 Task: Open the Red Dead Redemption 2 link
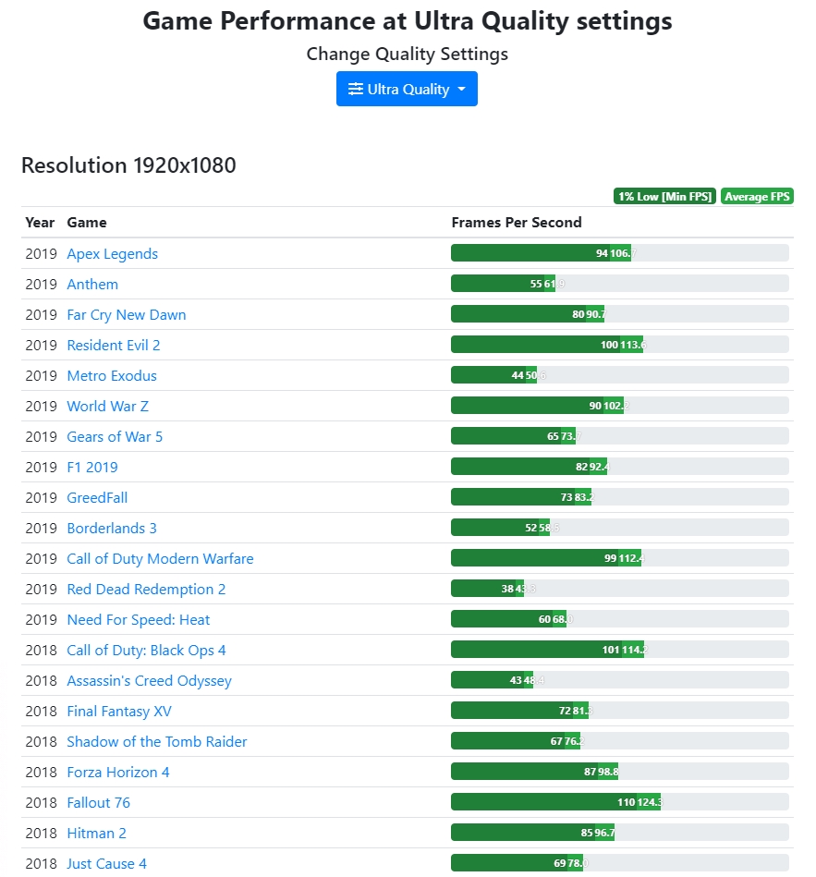pyautogui.click(x=146, y=589)
